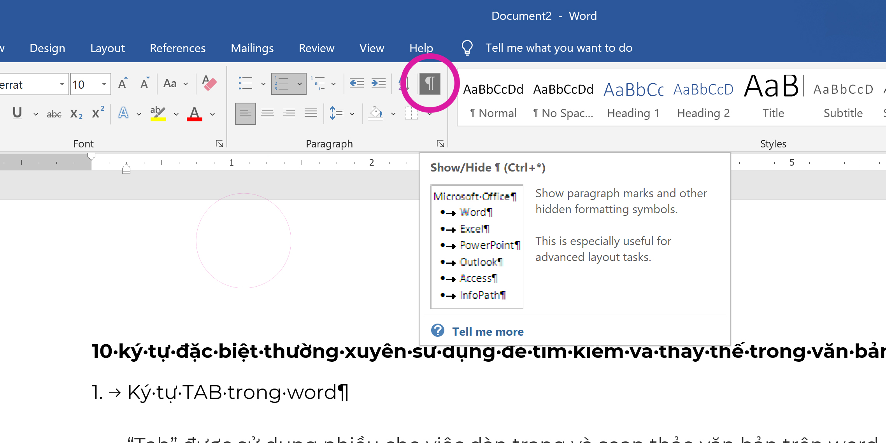886x443 pixels.
Task: Increase paragraph indent
Action: 378,83
